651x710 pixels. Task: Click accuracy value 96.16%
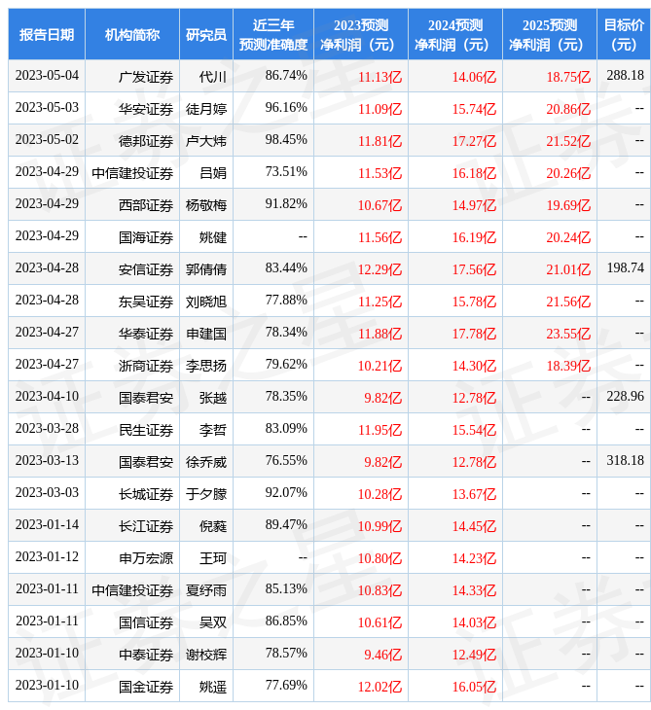click(286, 107)
